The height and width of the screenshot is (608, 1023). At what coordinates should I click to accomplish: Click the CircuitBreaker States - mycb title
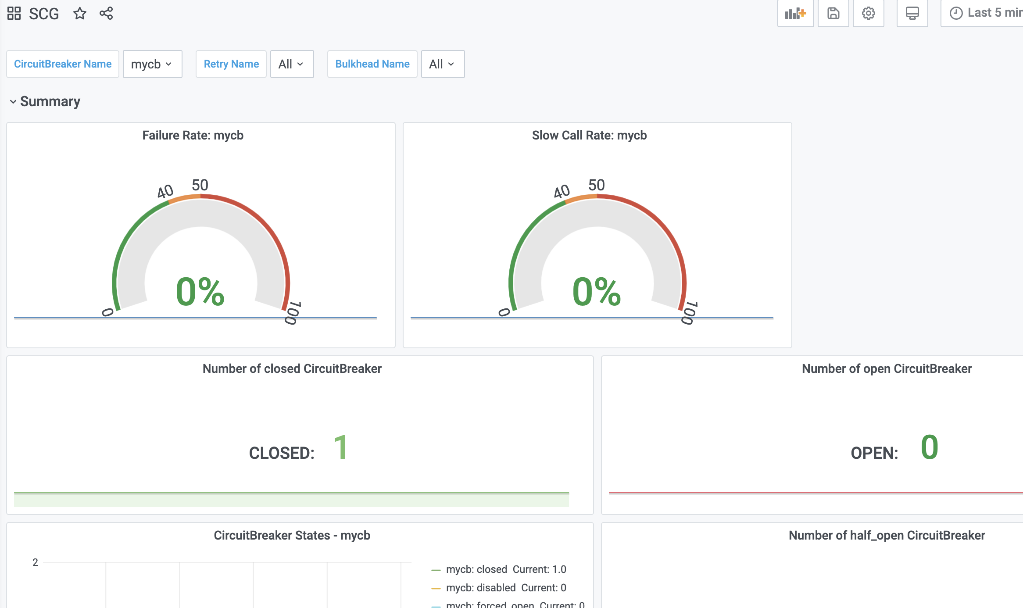[x=292, y=535]
